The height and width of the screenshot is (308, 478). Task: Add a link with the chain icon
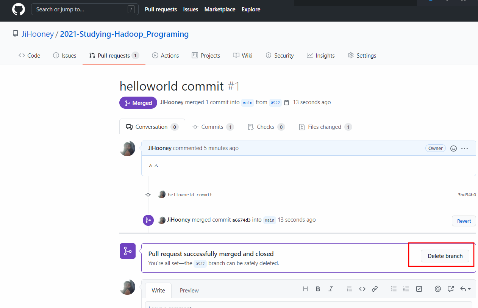[375, 289]
